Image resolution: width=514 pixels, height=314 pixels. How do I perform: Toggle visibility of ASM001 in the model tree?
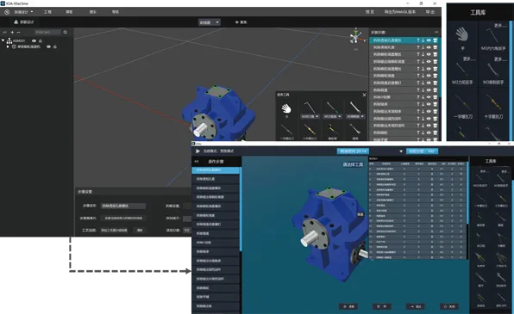[x=34, y=41]
